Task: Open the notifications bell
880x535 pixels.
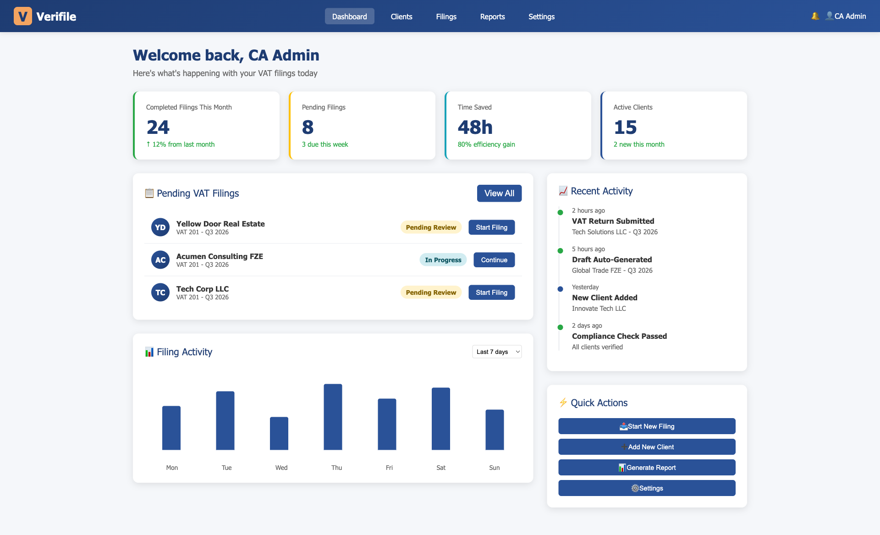Action: point(815,16)
